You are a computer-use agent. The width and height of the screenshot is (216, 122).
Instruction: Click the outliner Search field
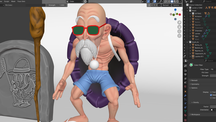(209, 1)
